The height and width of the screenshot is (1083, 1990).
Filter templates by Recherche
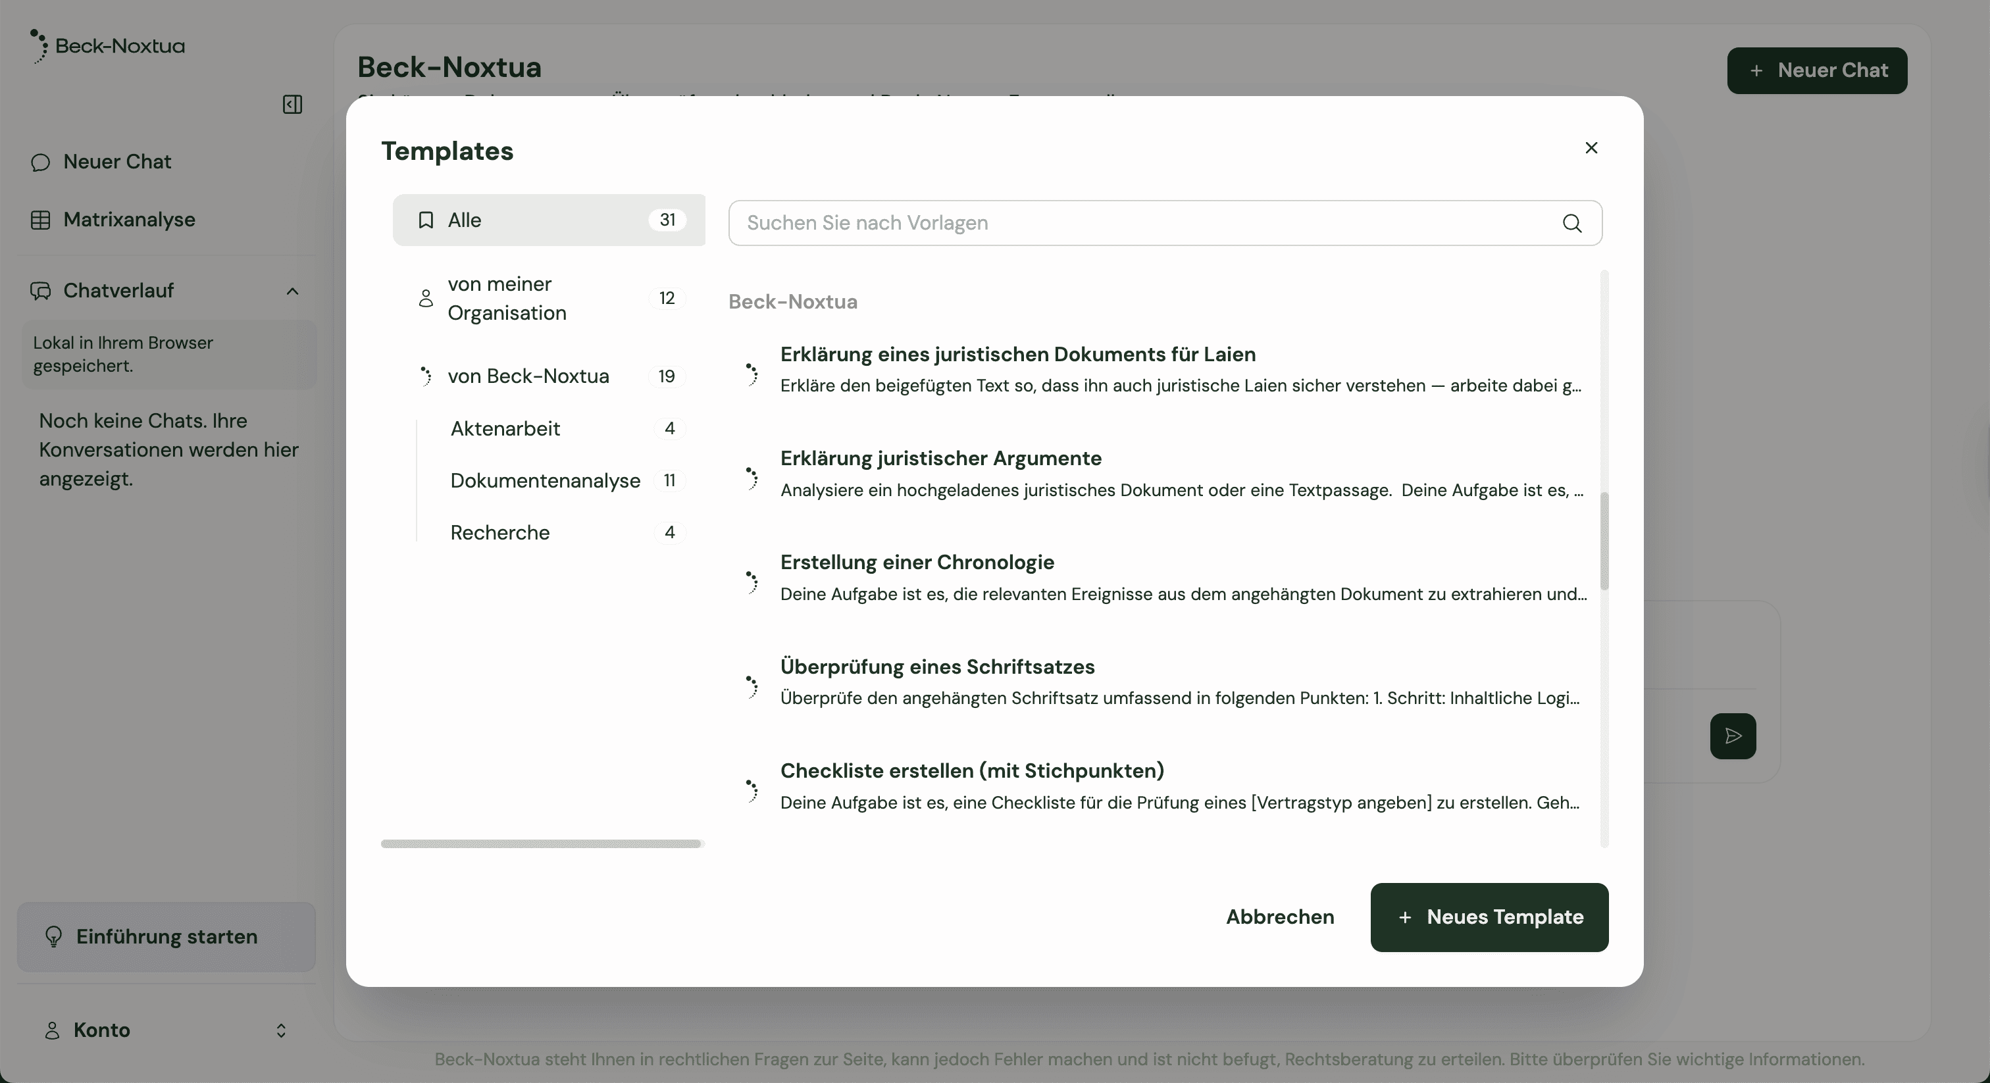(500, 533)
